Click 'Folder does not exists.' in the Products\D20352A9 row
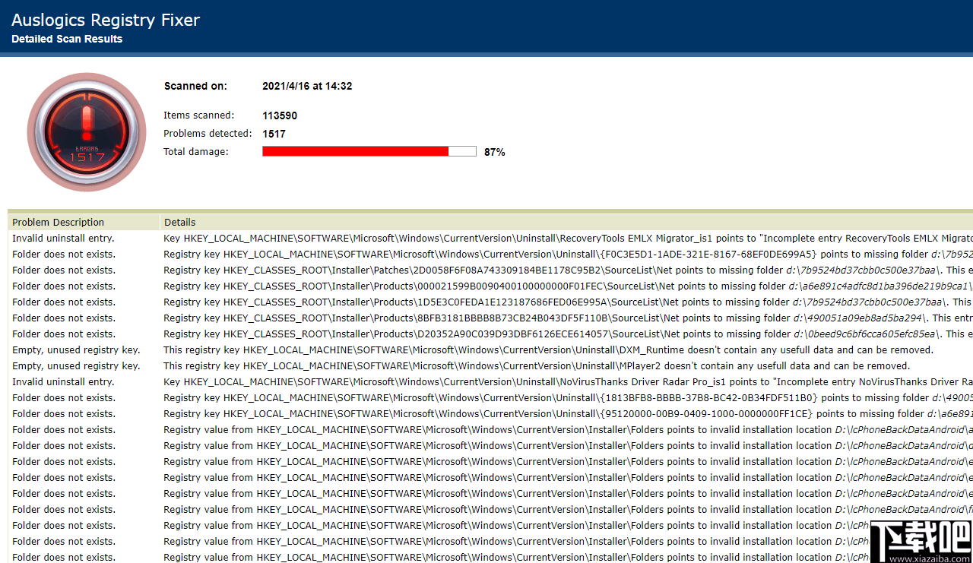973x563 pixels. (x=64, y=334)
